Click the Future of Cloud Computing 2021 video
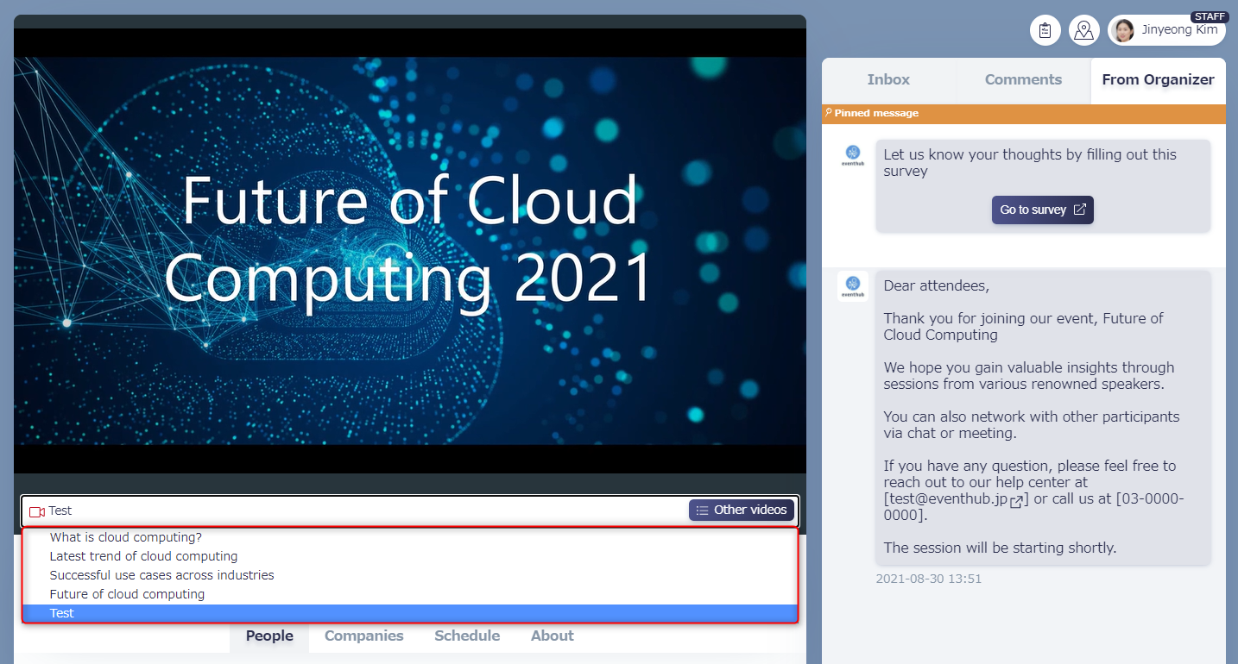This screenshot has width=1238, height=664. click(410, 251)
